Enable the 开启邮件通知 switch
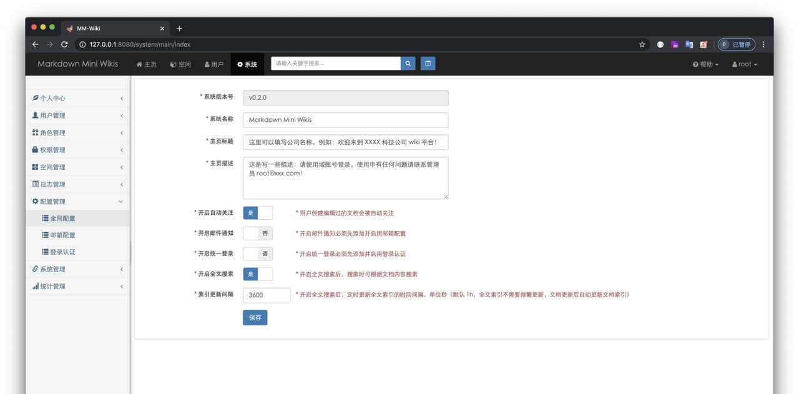 tap(257, 233)
